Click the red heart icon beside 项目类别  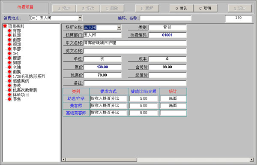point(5,26)
